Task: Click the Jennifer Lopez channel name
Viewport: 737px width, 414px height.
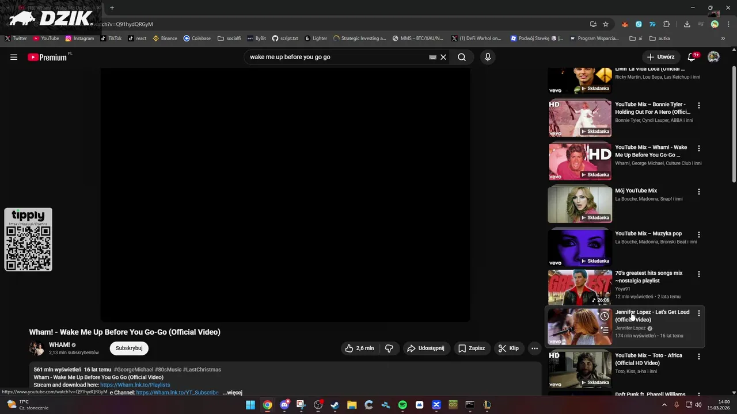Action: [x=630, y=328]
